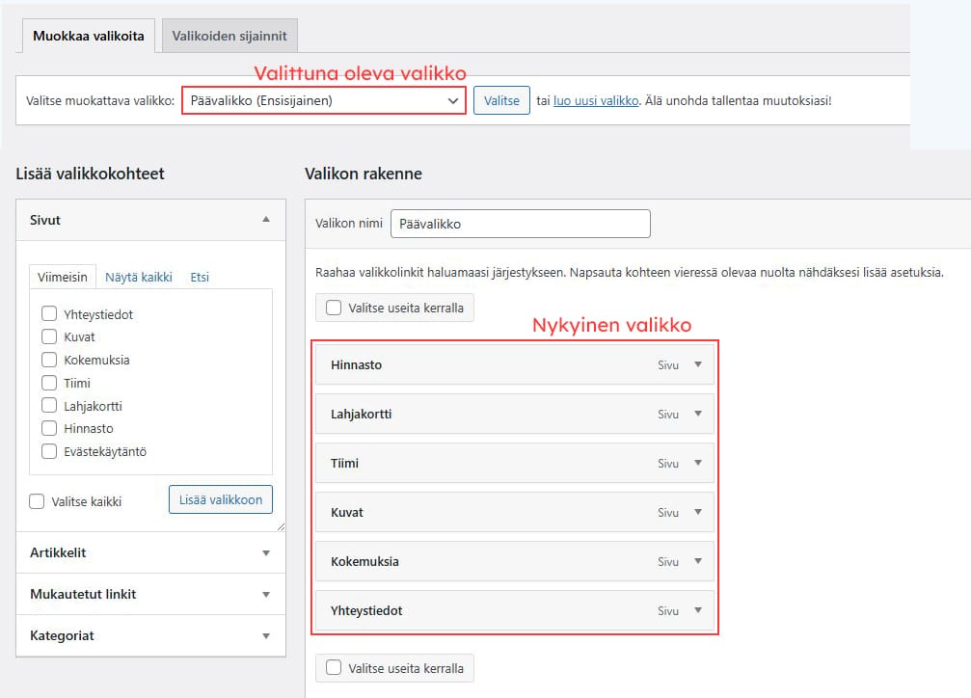The width and height of the screenshot is (971, 698).
Task: Click into the Valikon nimi text field
Action: [520, 224]
